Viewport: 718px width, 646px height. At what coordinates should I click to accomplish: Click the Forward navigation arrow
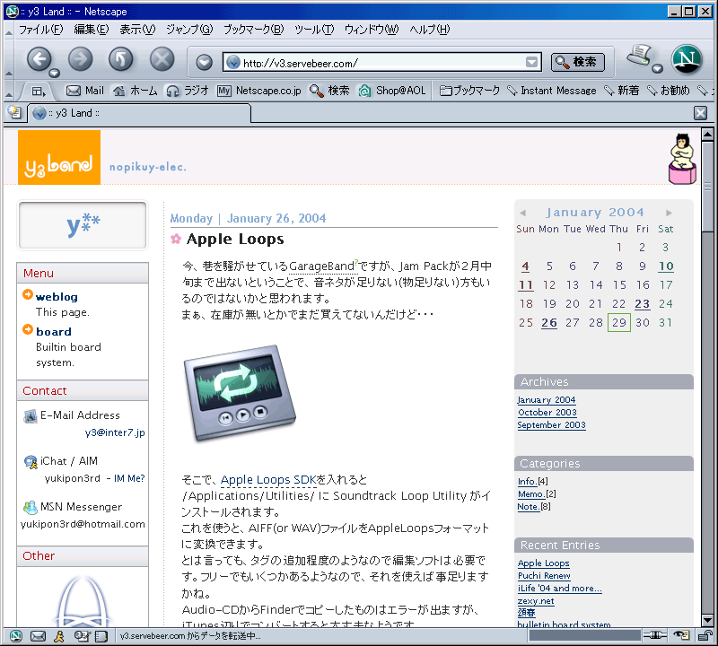80,59
